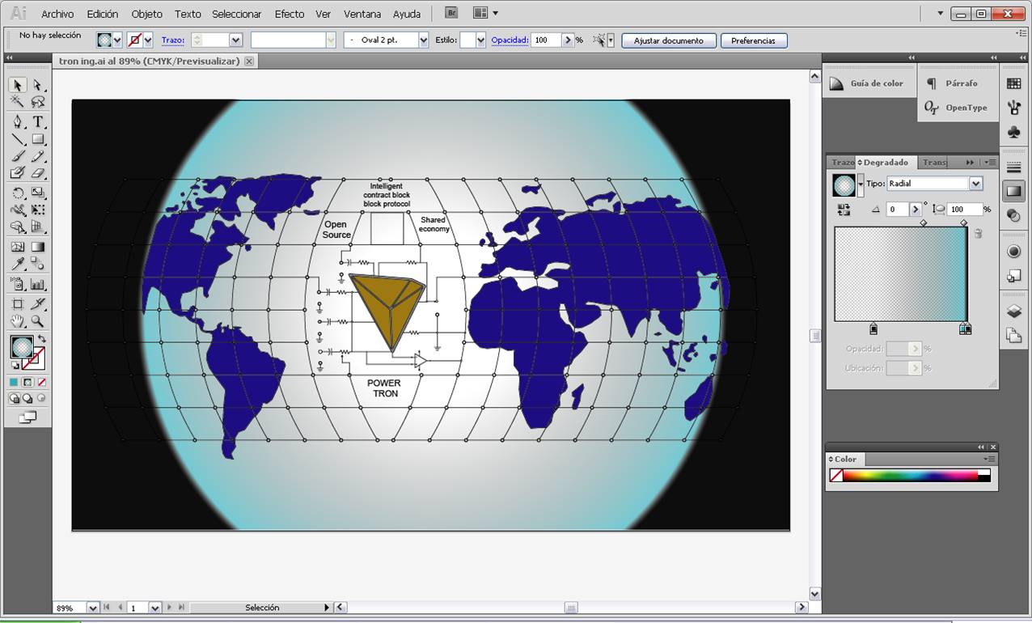Open the 89% zoom level dropdown
This screenshot has width=1032, height=623.
click(92, 608)
